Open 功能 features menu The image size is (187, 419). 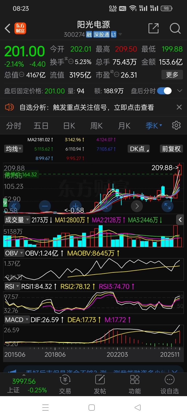[x=135, y=385]
